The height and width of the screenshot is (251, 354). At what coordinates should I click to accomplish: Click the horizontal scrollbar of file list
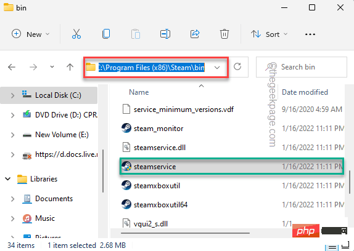185,233
